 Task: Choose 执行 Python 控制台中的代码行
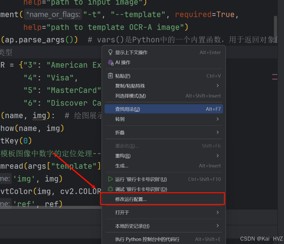click(164, 239)
